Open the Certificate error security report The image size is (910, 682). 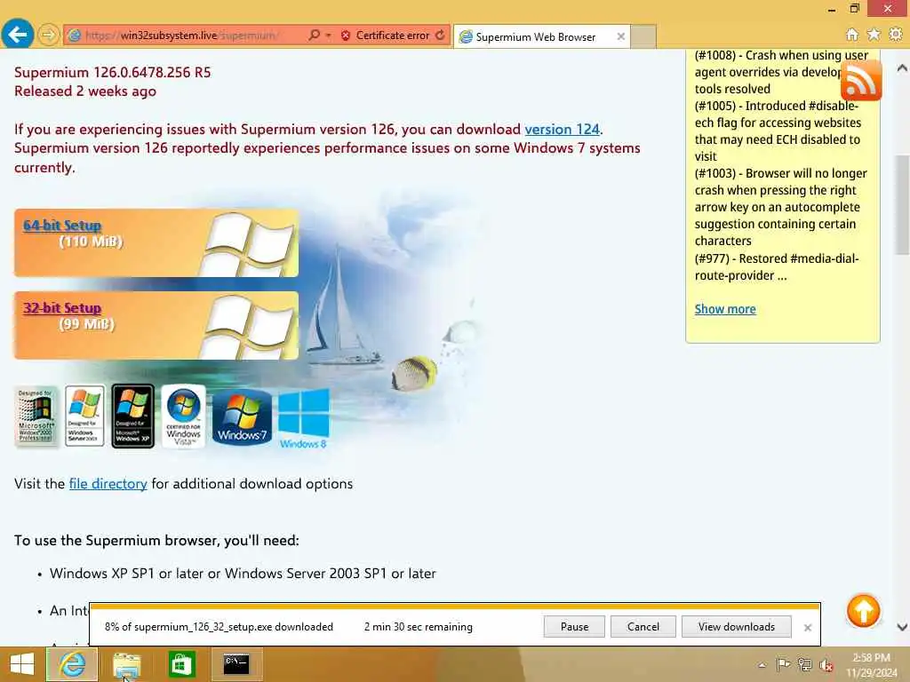click(x=386, y=36)
